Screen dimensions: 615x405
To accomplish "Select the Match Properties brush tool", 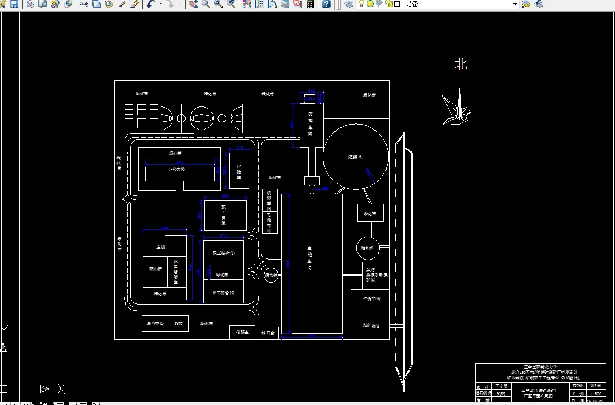I will (x=122, y=4).
